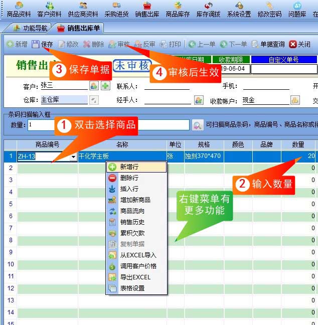Viewport: 318px width, 325px height.
Task: Open 商品库存 module
Action: tap(178, 10)
